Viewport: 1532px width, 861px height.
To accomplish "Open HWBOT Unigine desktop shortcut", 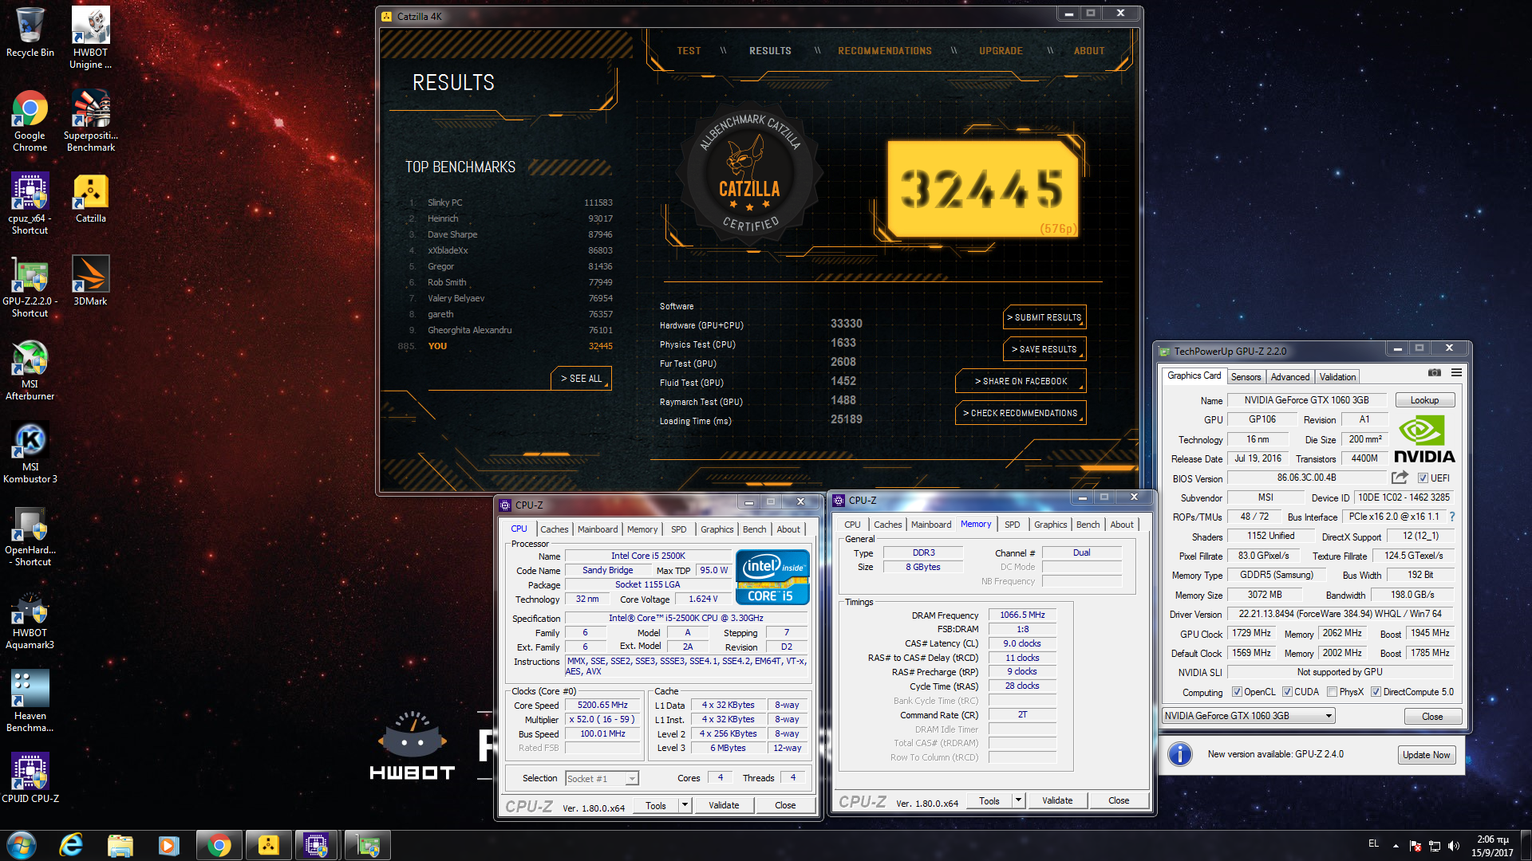I will click(90, 37).
